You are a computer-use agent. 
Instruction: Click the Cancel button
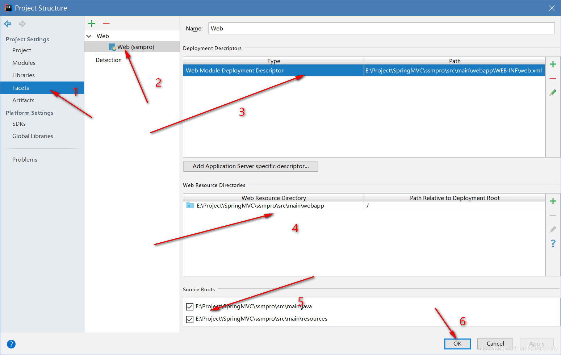(x=495, y=344)
